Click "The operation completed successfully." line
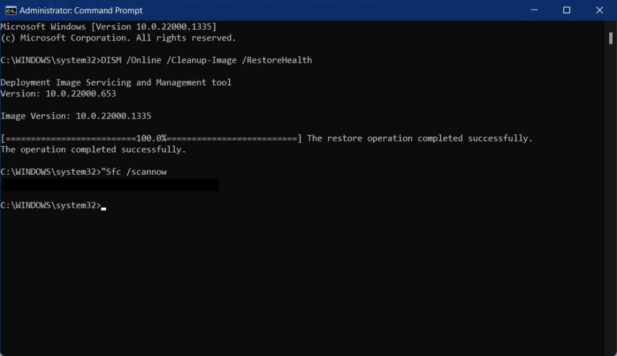617x356 pixels. coord(93,149)
